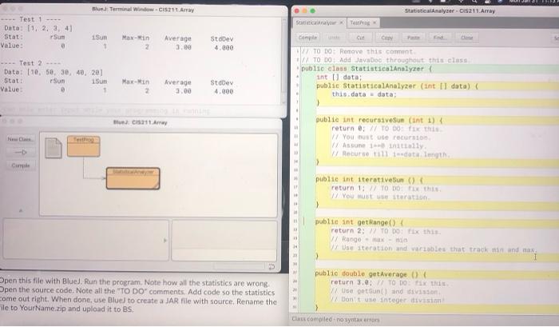Click the reset virtual machine icon

coord(272,267)
